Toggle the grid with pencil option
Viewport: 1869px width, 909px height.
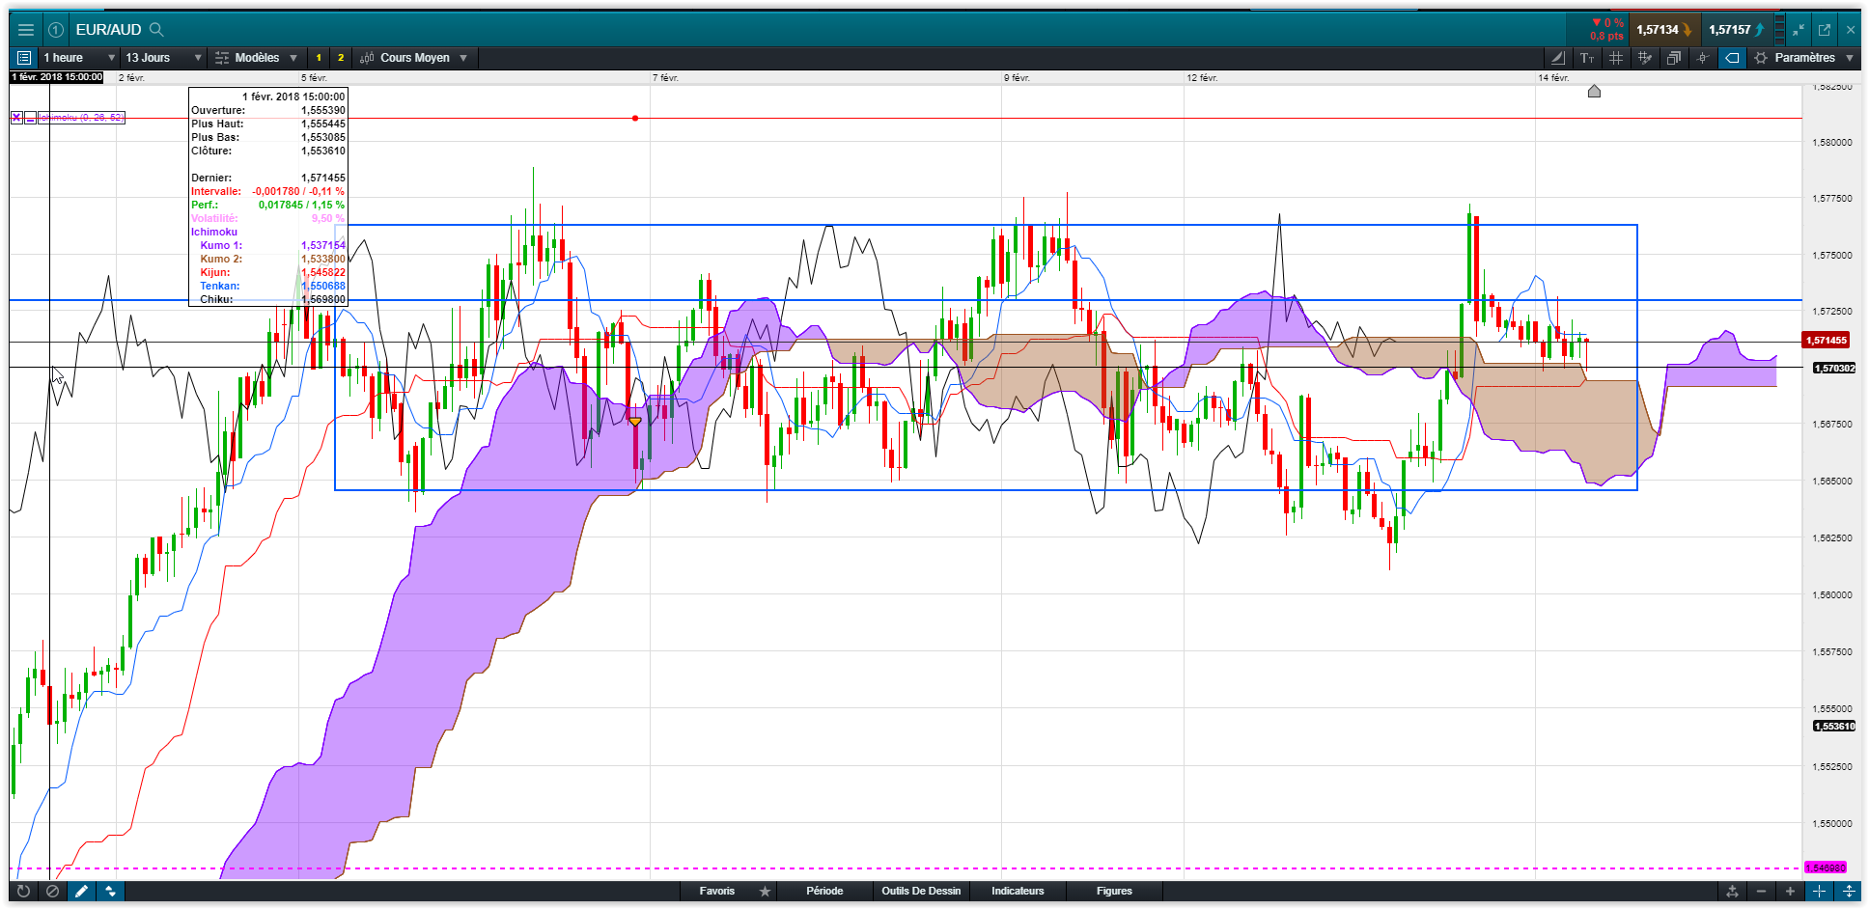point(1644,58)
